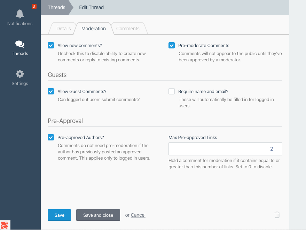Click the red notification count badge

pos(34,7)
